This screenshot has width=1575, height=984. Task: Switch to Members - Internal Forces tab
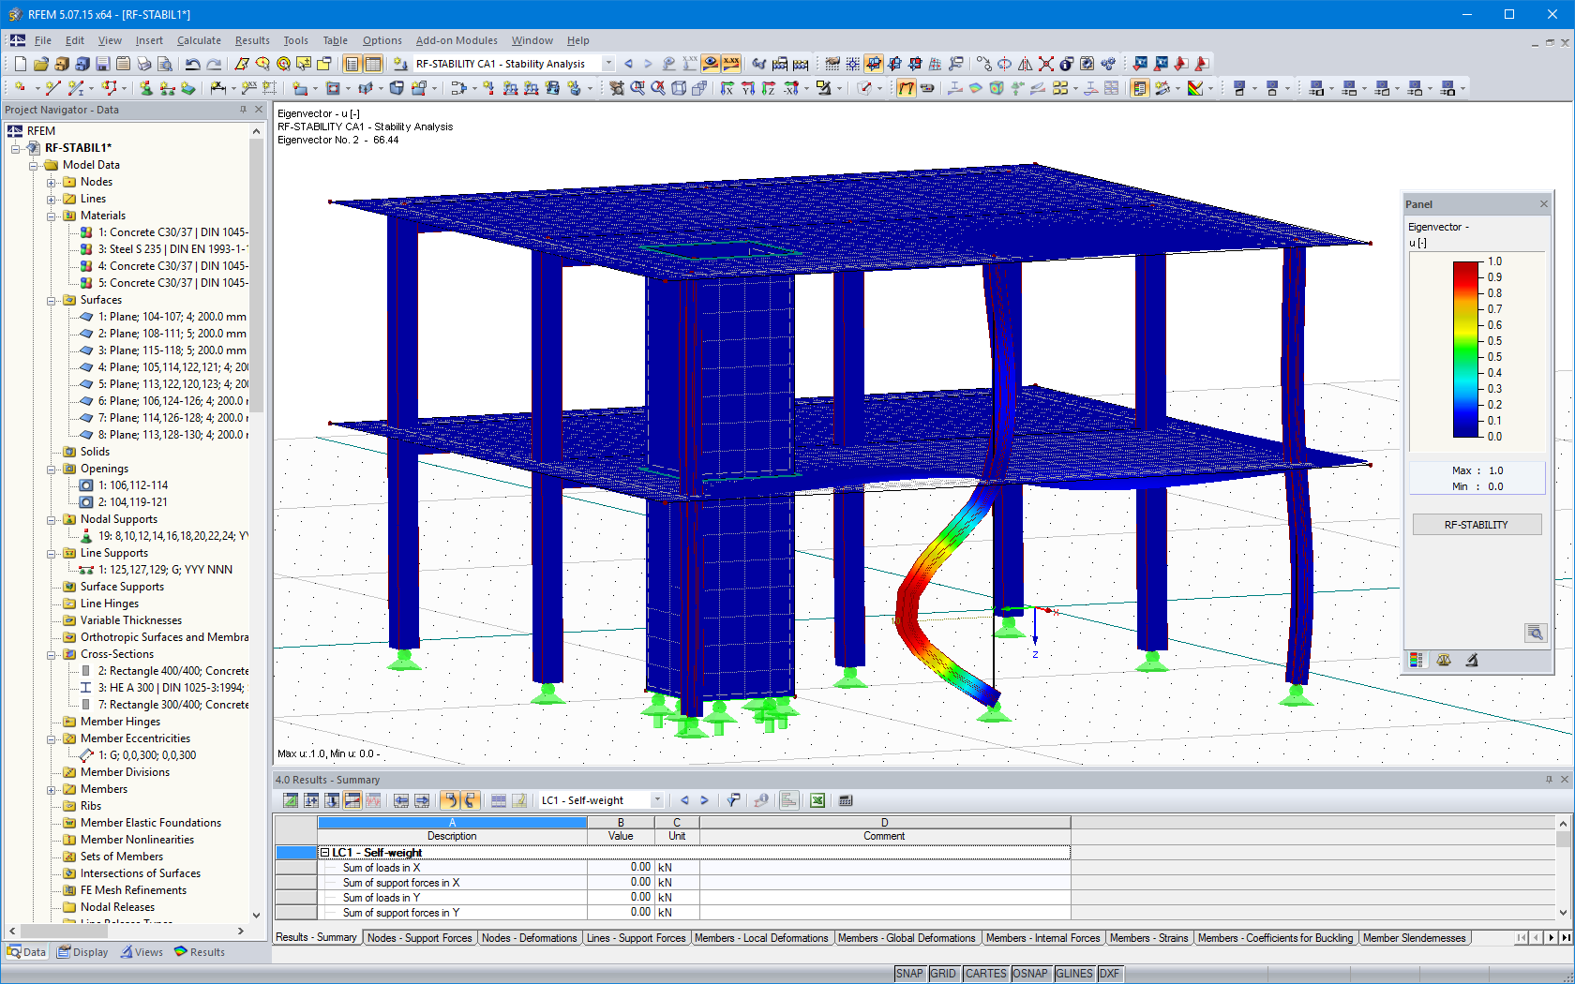(x=1042, y=938)
